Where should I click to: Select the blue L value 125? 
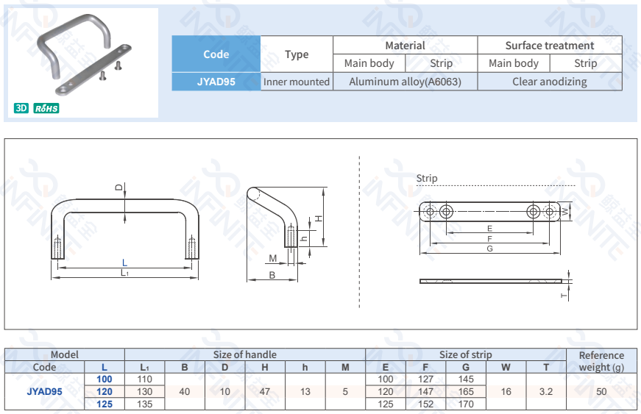[105, 404]
